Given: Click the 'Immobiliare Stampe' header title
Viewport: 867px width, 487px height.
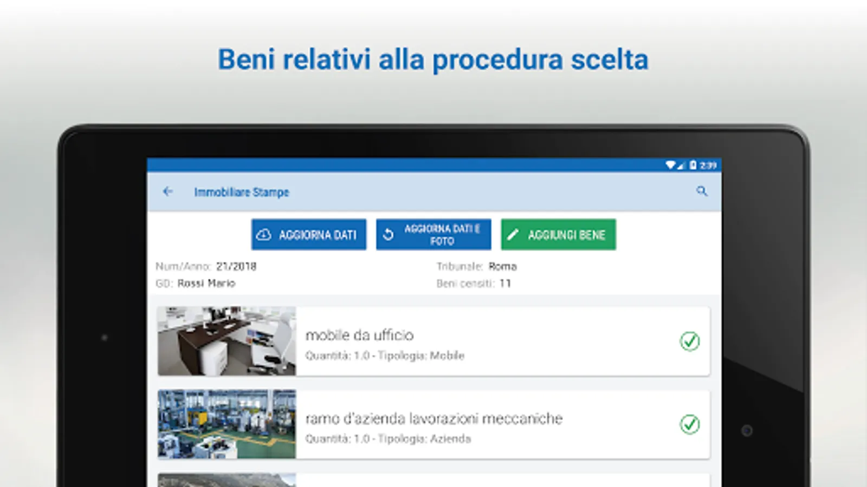Looking at the screenshot, I should [x=242, y=192].
